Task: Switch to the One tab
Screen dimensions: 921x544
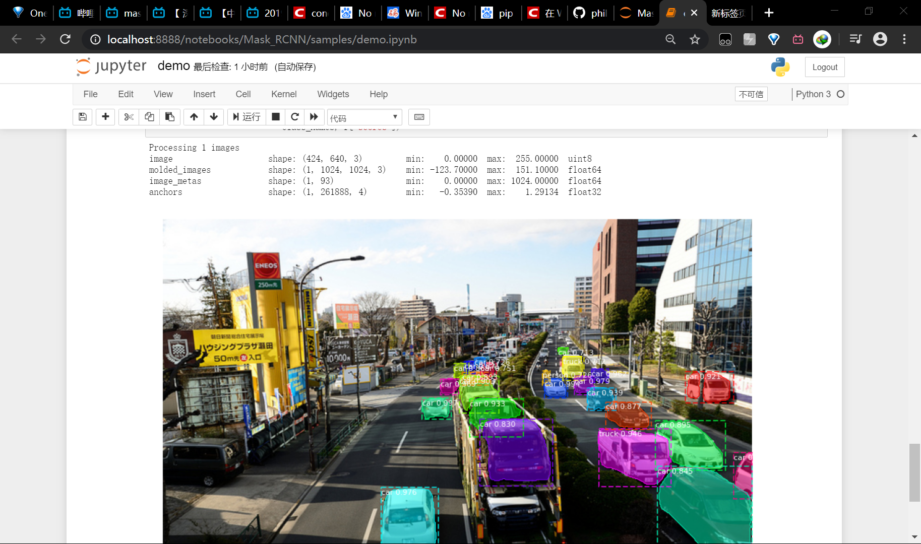Action: [29, 13]
